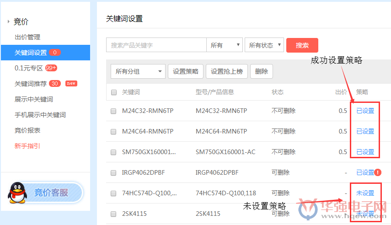Screen dimensions: 391x225
Task: Go to 0.1元专区 in the sidebar
Action: pyautogui.click(x=29, y=68)
